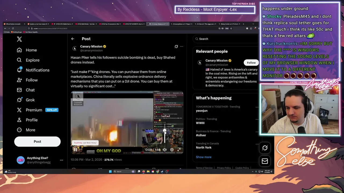This screenshot has height=193, width=344.
Task: Open Cookie Policy link
Action: 242,168
